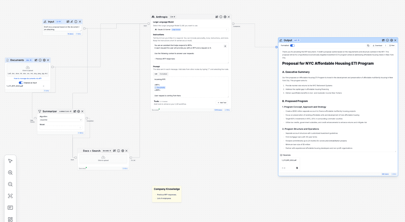Show info for Docs + Search node

[118, 151]
